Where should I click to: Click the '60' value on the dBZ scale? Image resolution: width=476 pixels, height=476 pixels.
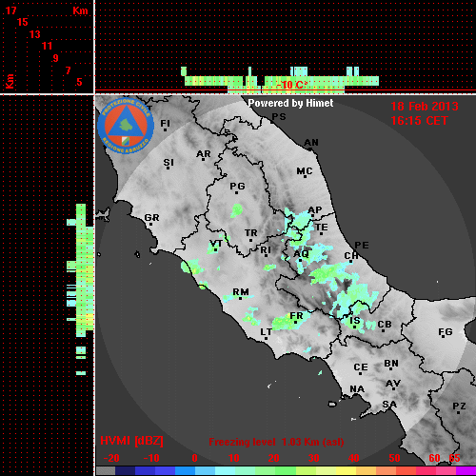tap(434, 458)
